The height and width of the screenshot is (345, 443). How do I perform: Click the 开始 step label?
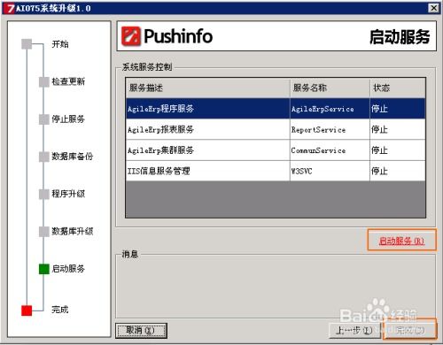pyautogui.click(x=60, y=44)
